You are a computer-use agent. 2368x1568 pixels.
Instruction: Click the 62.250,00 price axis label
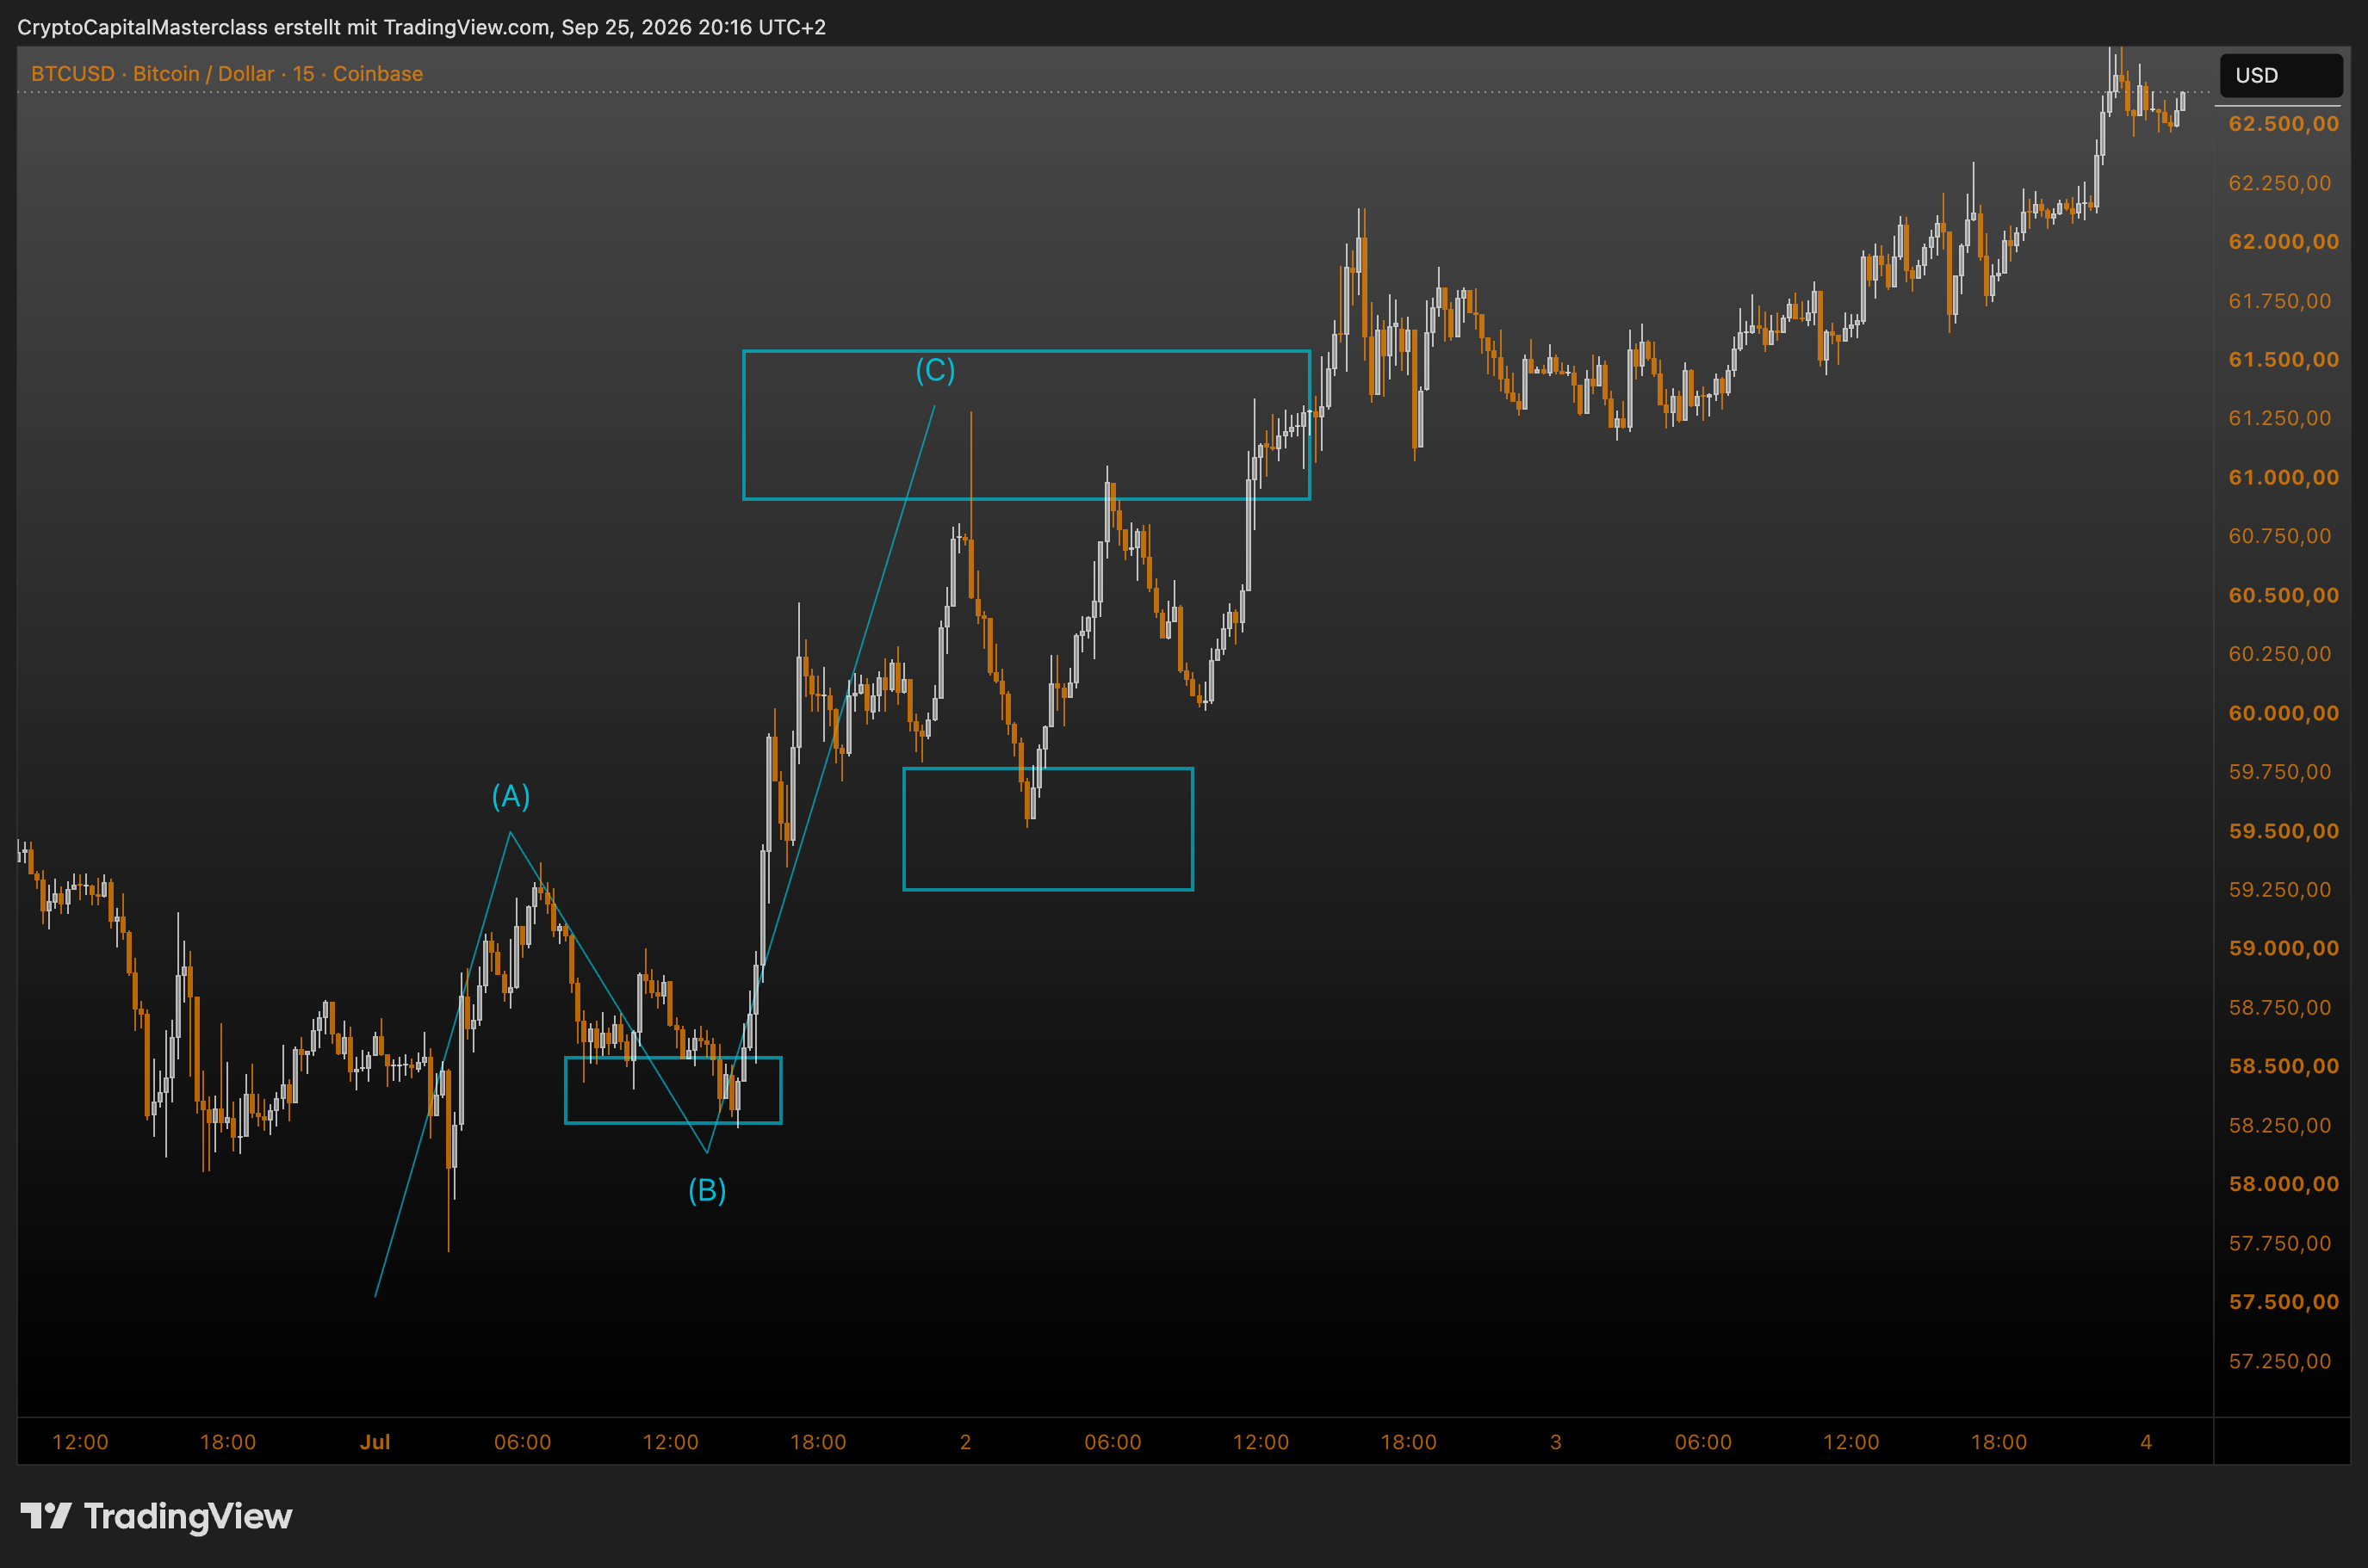tap(2280, 183)
